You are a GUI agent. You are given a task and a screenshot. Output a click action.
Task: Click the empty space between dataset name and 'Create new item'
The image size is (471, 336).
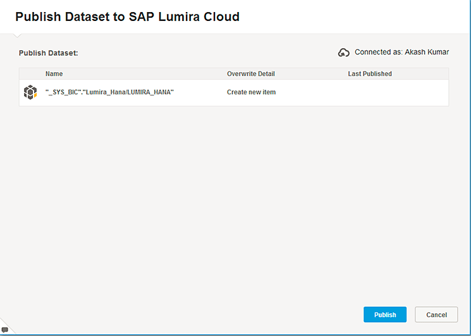click(200, 92)
